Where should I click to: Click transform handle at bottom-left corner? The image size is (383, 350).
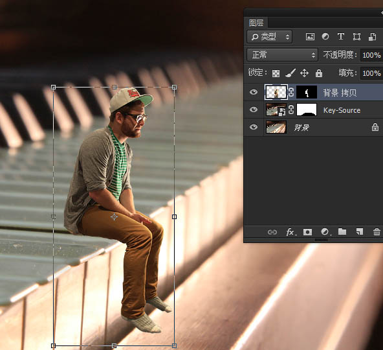coord(53,345)
